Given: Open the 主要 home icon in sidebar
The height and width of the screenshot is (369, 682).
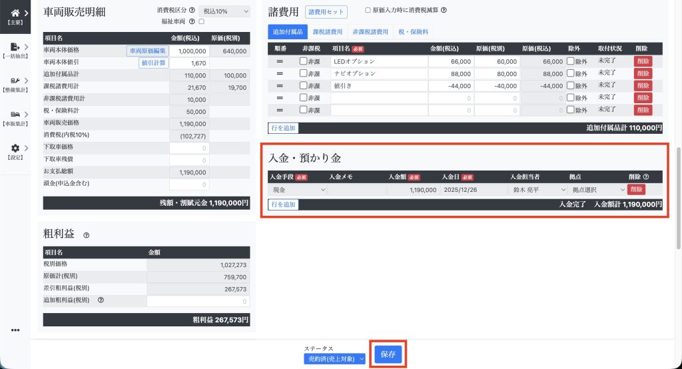Looking at the screenshot, I should click(x=15, y=13).
